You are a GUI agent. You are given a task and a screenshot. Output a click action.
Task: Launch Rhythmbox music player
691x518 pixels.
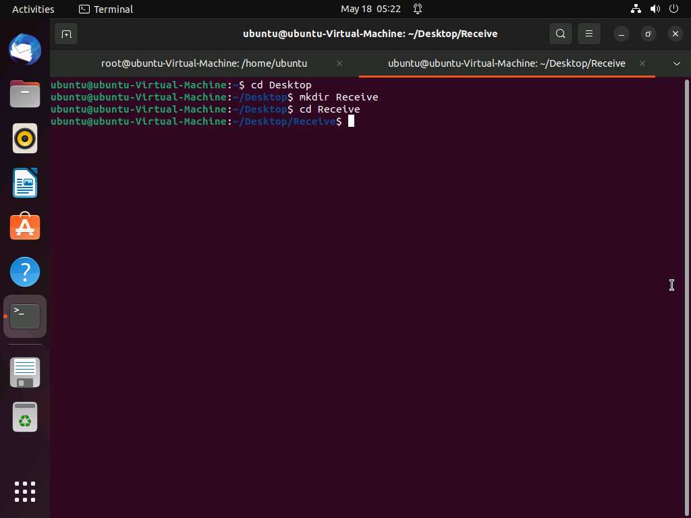click(x=25, y=138)
